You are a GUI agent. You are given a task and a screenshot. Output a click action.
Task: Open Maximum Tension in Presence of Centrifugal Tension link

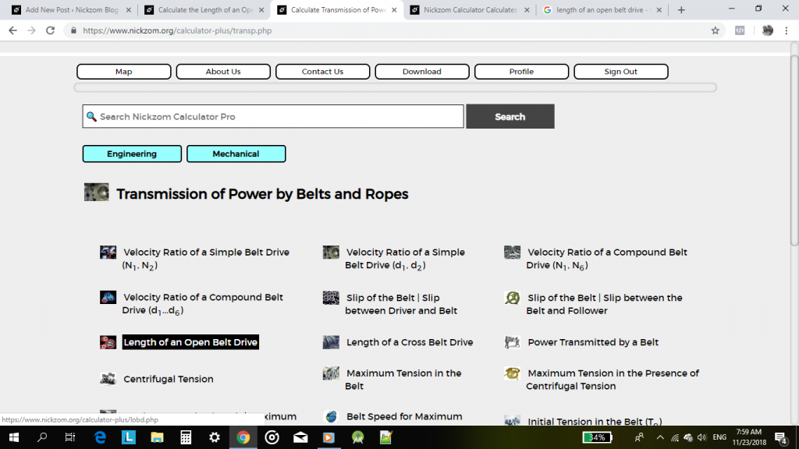point(613,380)
